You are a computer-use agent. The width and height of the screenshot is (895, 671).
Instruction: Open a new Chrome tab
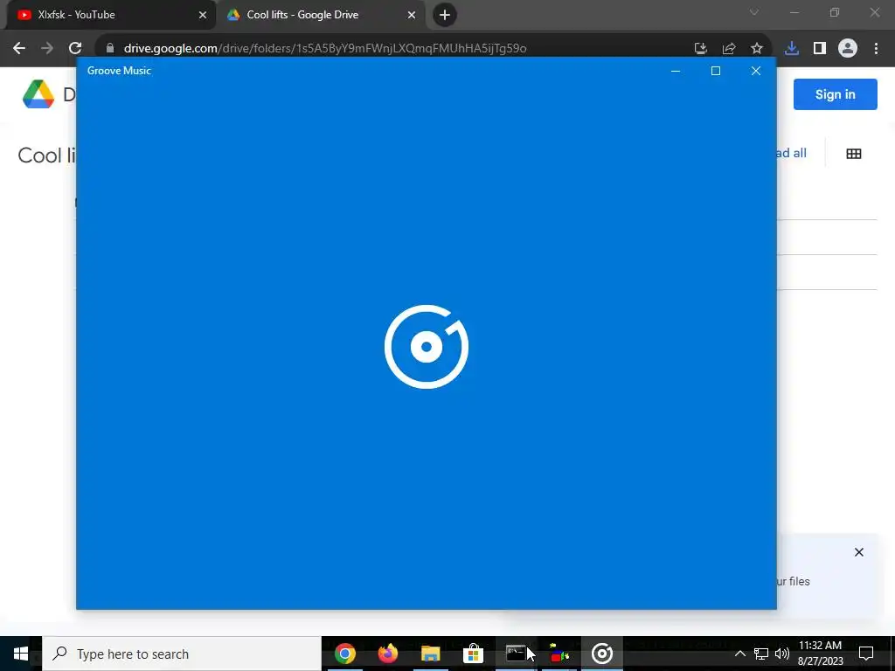click(x=445, y=15)
